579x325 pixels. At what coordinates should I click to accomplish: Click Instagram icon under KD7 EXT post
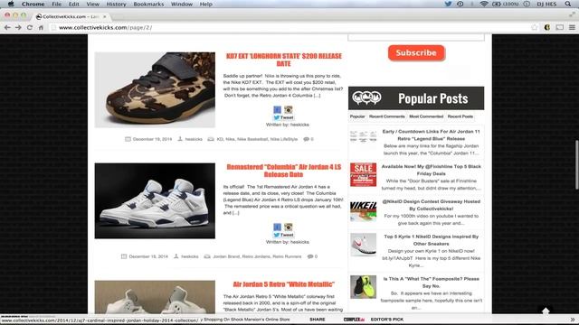point(289,109)
